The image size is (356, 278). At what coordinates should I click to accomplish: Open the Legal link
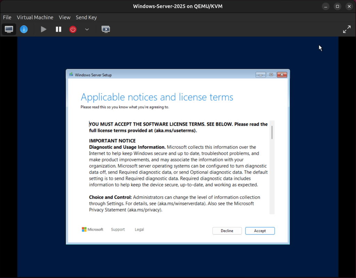[139, 229]
